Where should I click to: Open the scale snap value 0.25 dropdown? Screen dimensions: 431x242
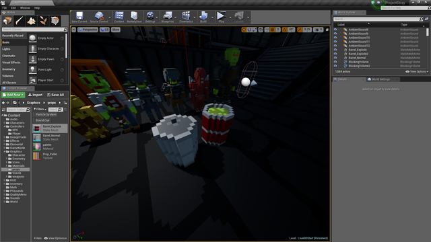point(307,30)
